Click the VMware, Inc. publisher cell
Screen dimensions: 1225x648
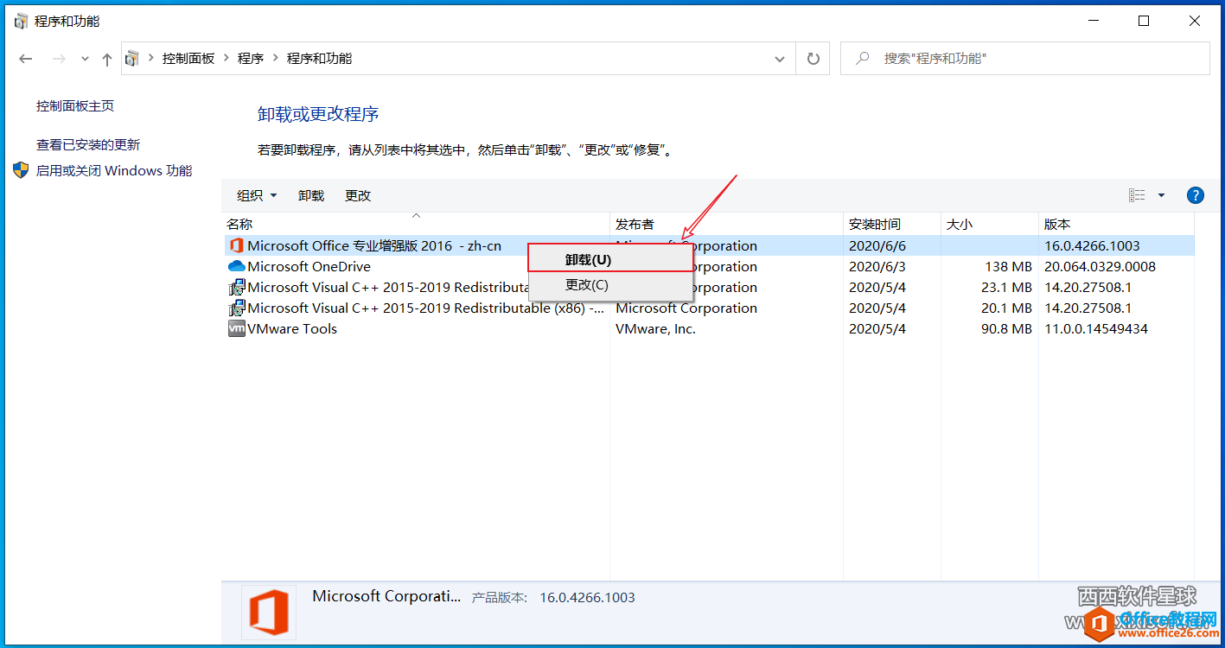(x=655, y=328)
